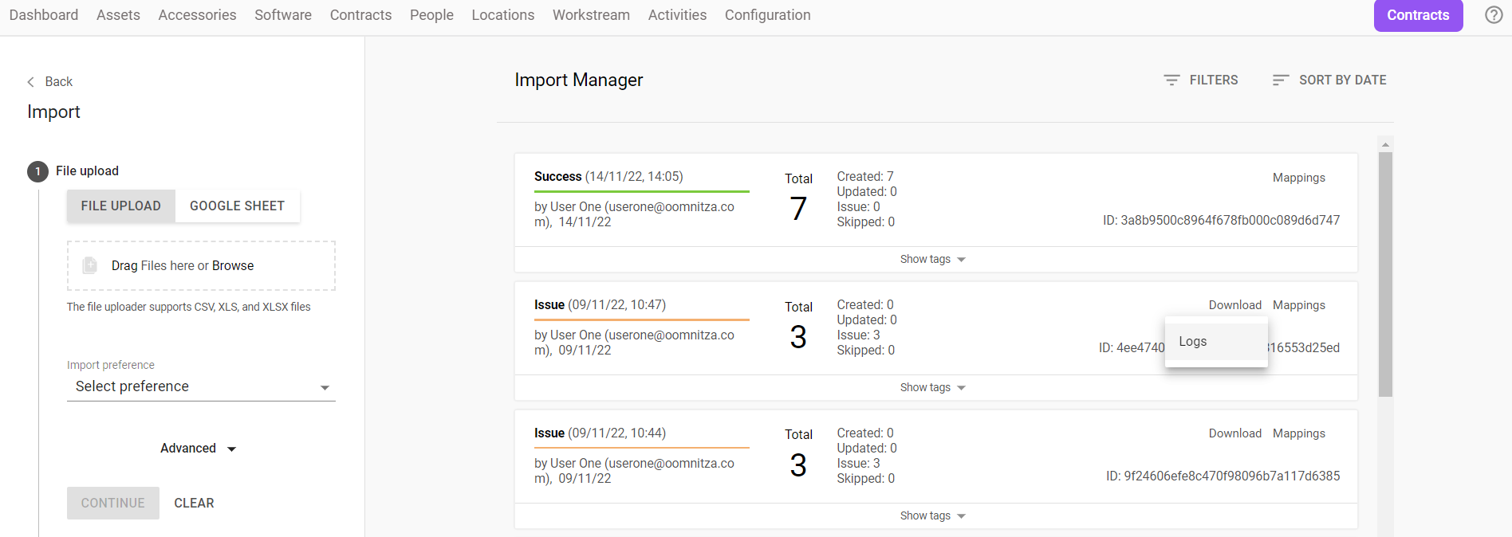Open the Select preference dropdown

(201, 386)
